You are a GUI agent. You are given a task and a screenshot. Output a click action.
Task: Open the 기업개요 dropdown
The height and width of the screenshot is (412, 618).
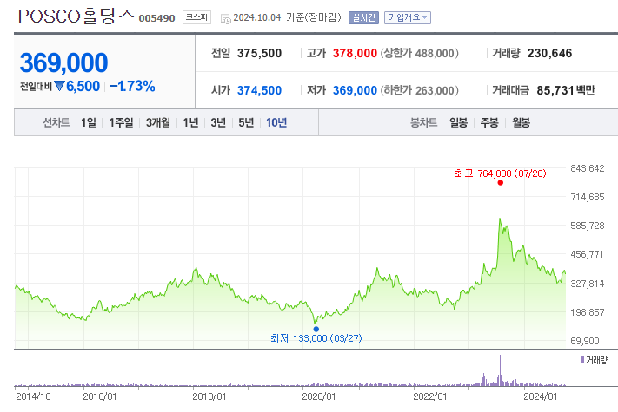pyautogui.click(x=408, y=17)
